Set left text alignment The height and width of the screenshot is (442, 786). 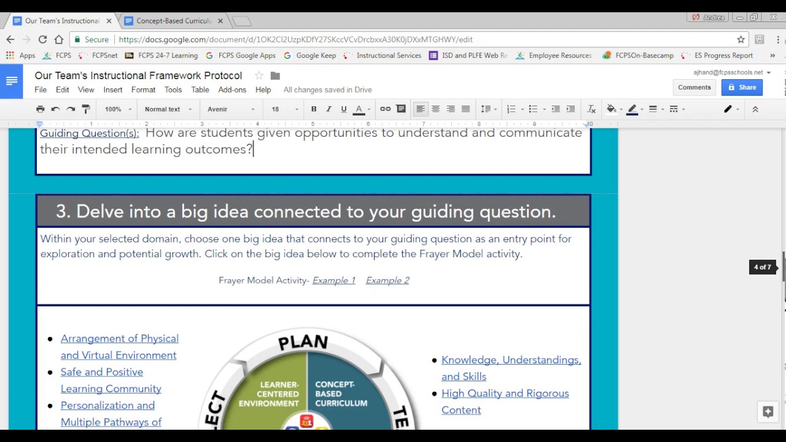420,109
